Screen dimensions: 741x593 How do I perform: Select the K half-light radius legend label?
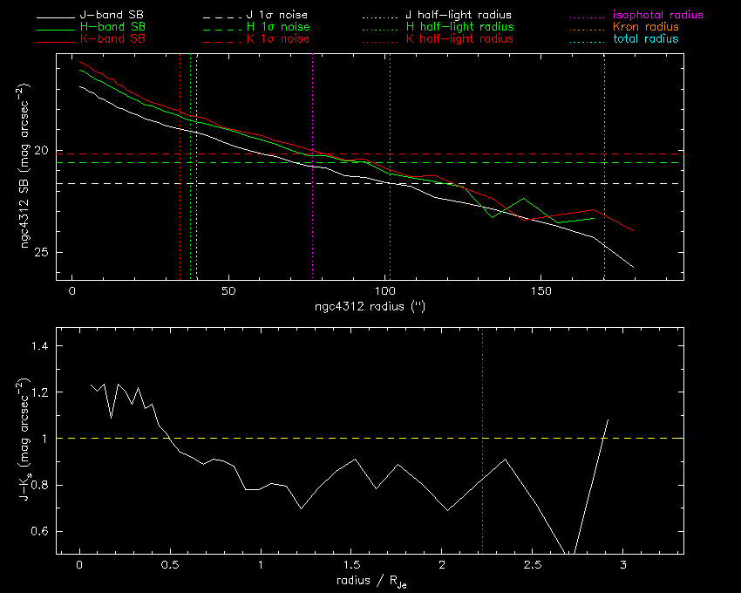point(459,39)
